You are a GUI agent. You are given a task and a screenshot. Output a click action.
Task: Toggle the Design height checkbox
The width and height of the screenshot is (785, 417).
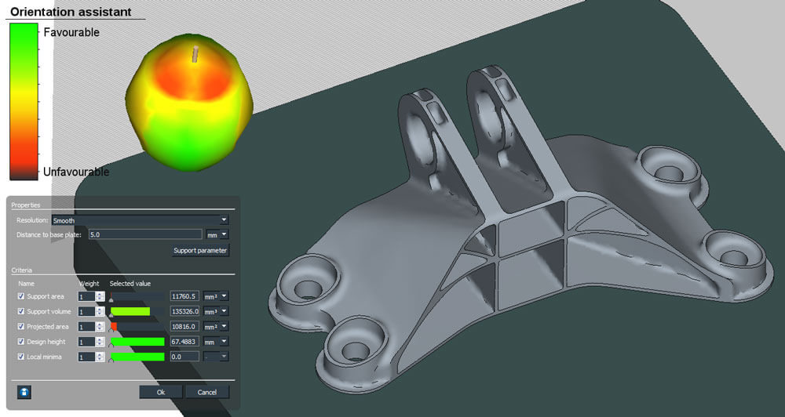coord(21,342)
